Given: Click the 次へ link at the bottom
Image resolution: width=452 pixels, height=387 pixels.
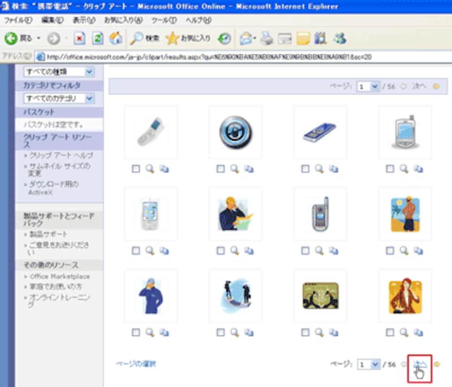Looking at the screenshot, I should [419, 364].
